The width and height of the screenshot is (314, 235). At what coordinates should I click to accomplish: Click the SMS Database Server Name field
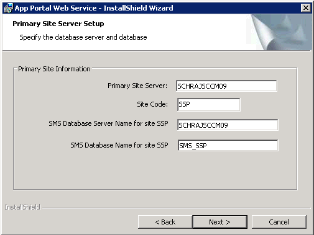point(228,125)
